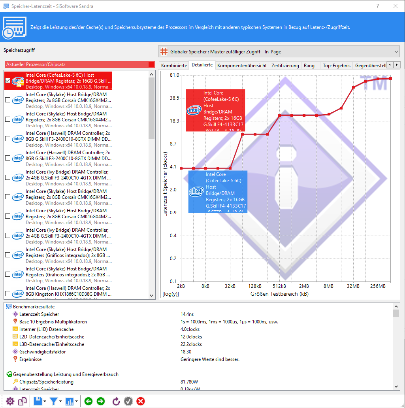The height and width of the screenshot is (408, 405).
Task: Click the results panel scrollbar up arrow
Action: coord(396,306)
